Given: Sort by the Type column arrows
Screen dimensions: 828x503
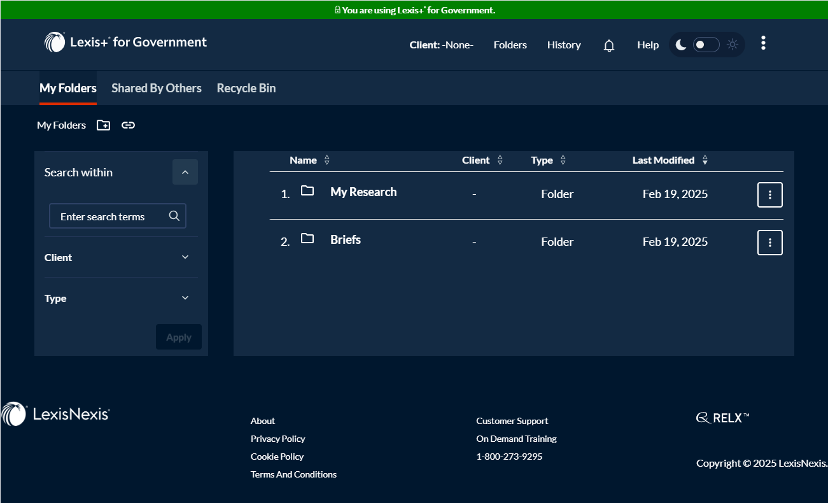Looking at the screenshot, I should [563, 160].
